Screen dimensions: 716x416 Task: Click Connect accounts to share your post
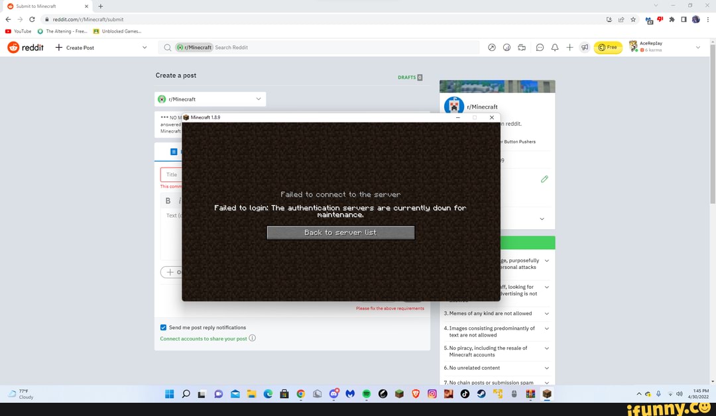[204, 338]
